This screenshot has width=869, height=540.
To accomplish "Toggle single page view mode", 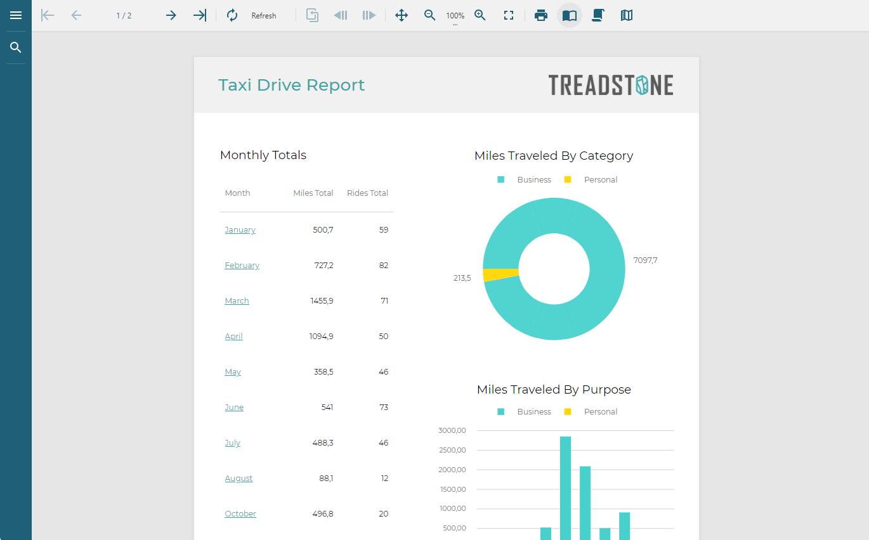I will click(570, 15).
